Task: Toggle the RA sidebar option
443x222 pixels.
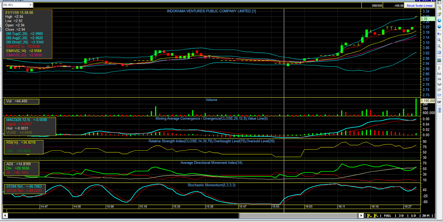Action: [439, 74]
